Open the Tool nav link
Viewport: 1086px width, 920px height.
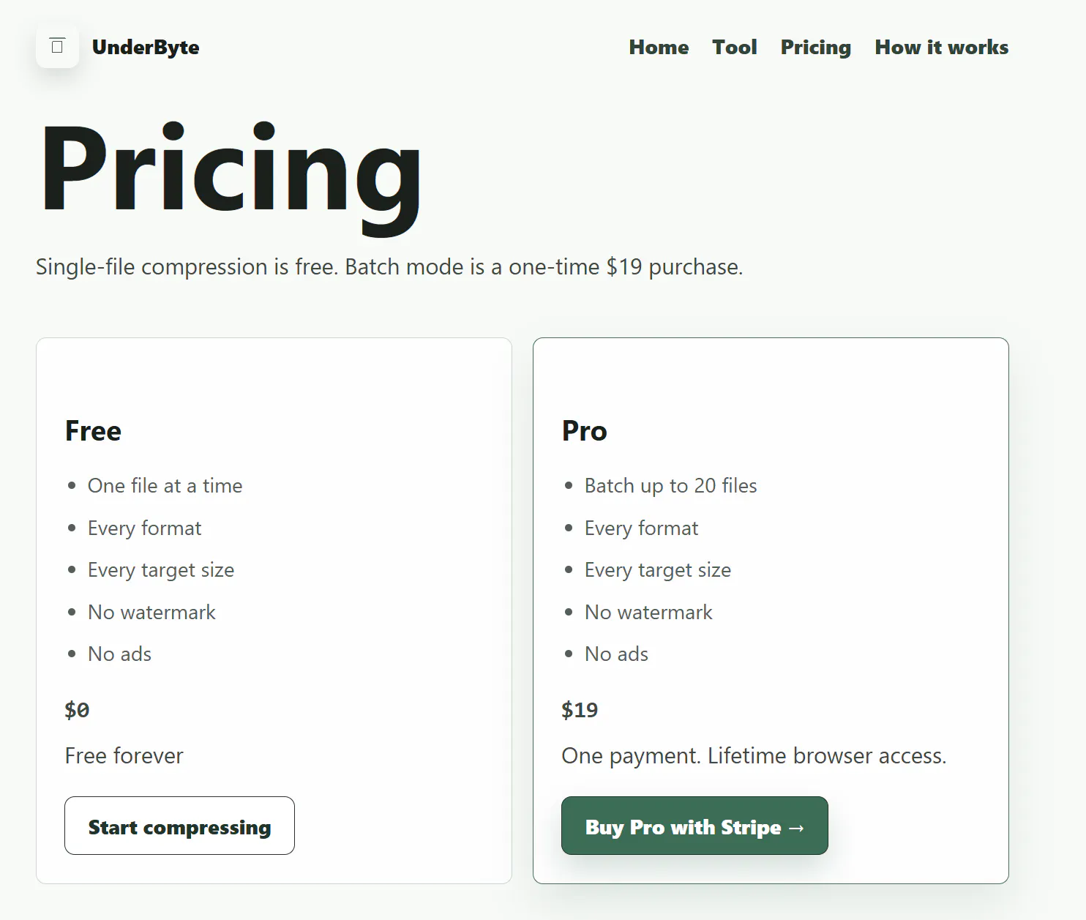(x=735, y=48)
